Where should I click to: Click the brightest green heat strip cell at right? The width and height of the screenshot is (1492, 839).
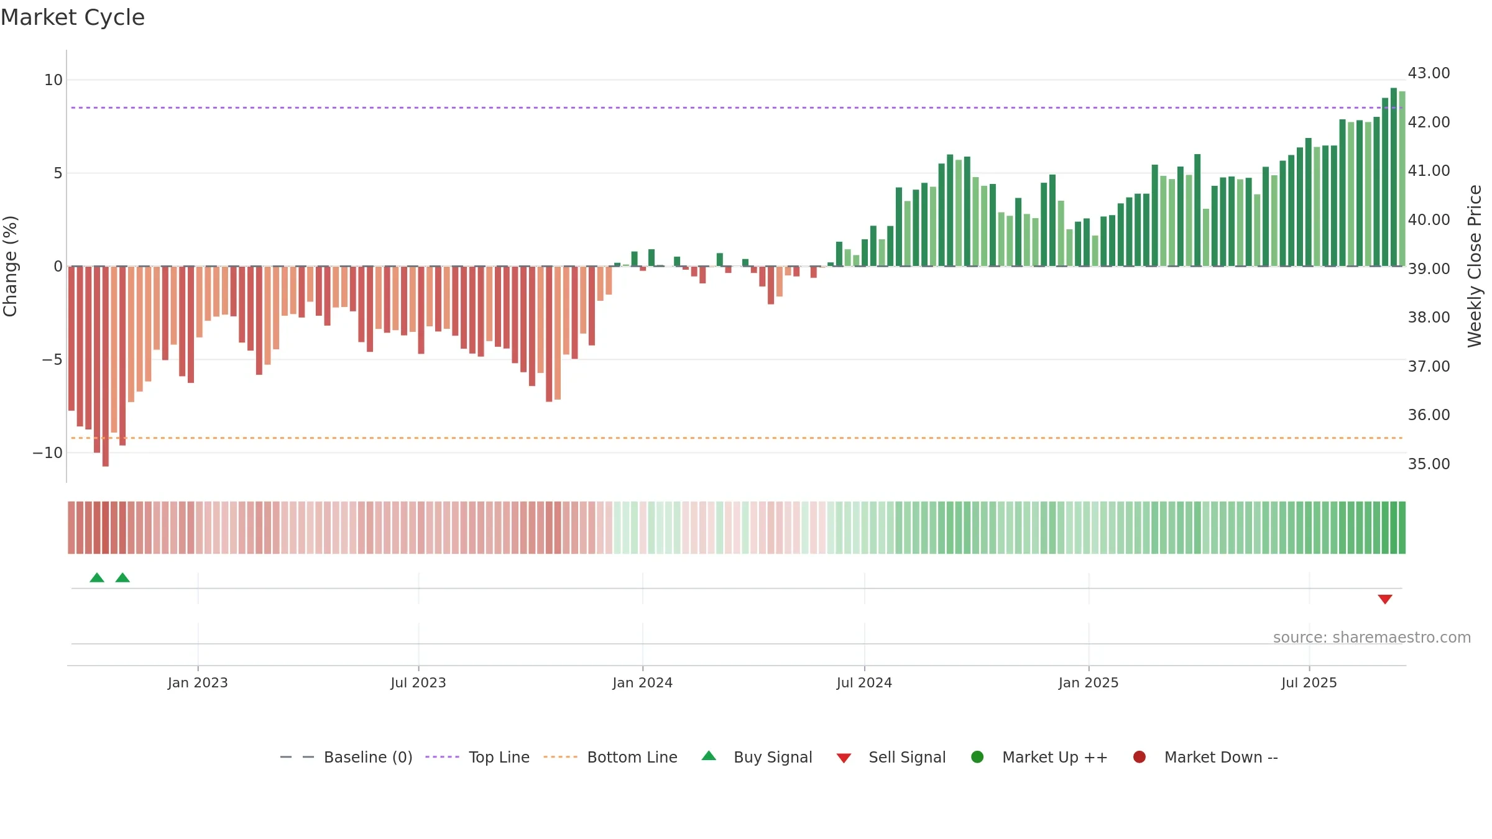coord(1402,528)
